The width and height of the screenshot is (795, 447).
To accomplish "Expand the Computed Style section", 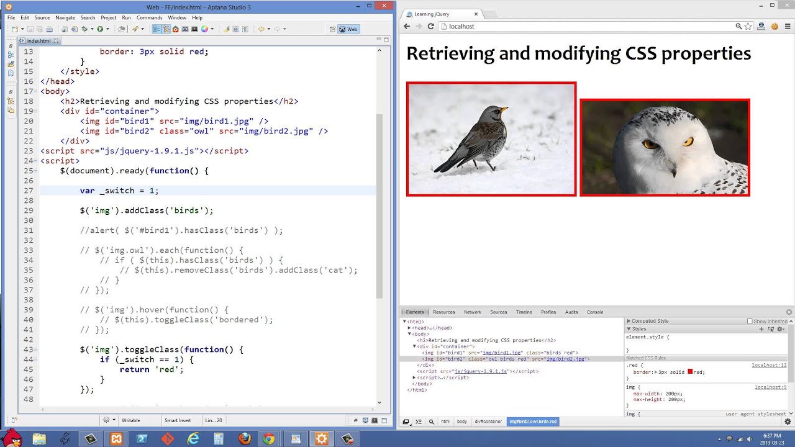I will (x=629, y=321).
